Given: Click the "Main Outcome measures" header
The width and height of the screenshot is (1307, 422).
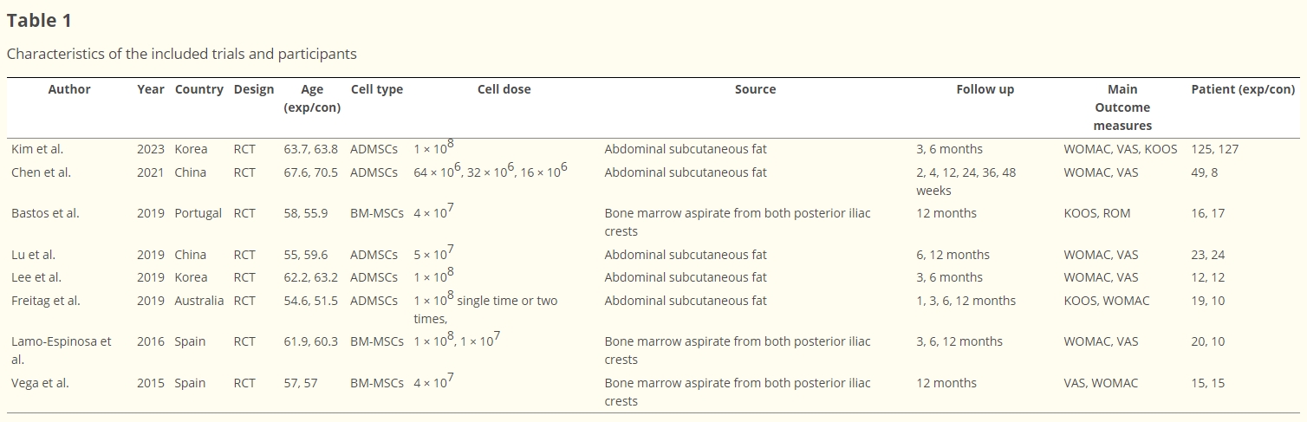Looking at the screenshot, I should pyautogui.click(x=1122, y=107).
